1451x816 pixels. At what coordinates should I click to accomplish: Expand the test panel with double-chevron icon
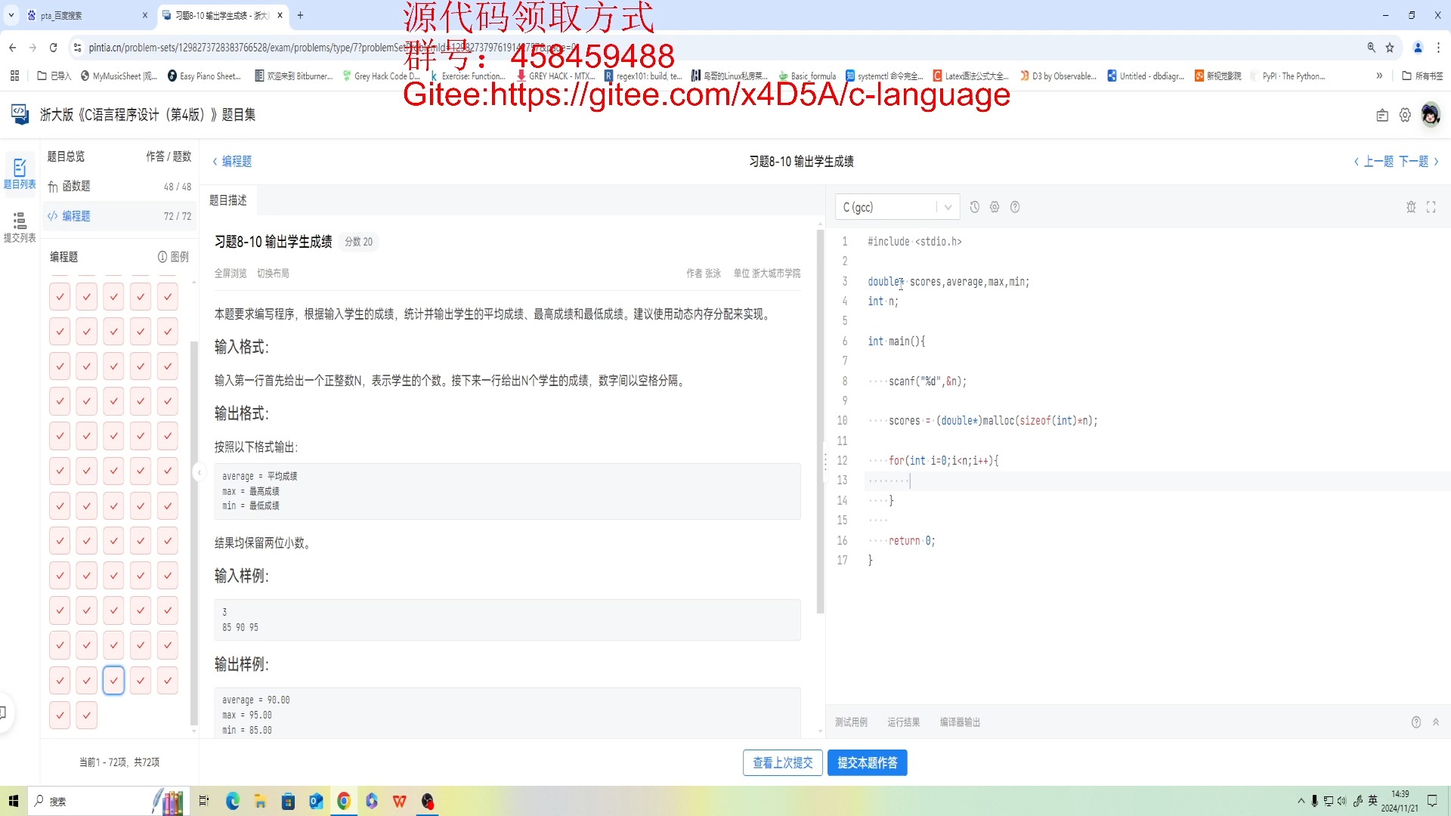click(1436, 722)
